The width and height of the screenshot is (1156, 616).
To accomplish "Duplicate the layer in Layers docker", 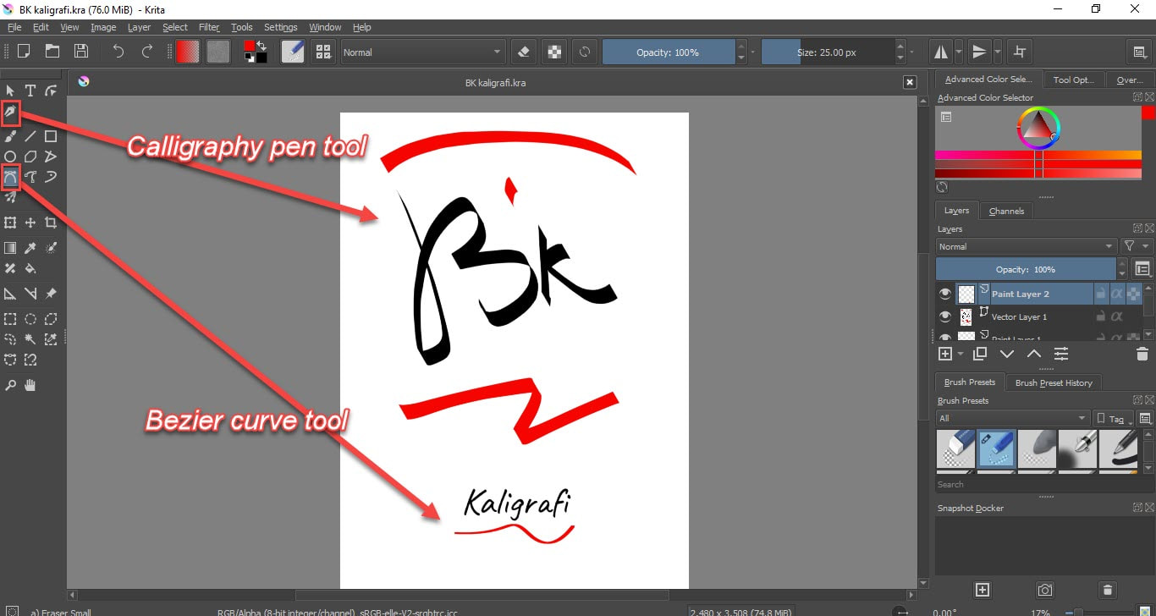I will (980, 354).
